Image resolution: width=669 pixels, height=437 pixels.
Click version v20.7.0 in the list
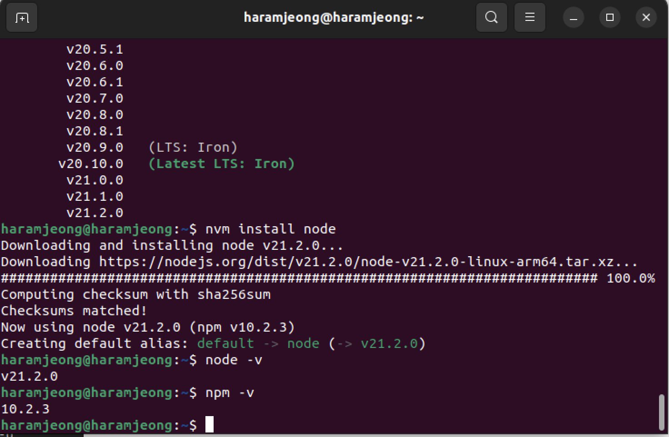[x=95, y=98]
